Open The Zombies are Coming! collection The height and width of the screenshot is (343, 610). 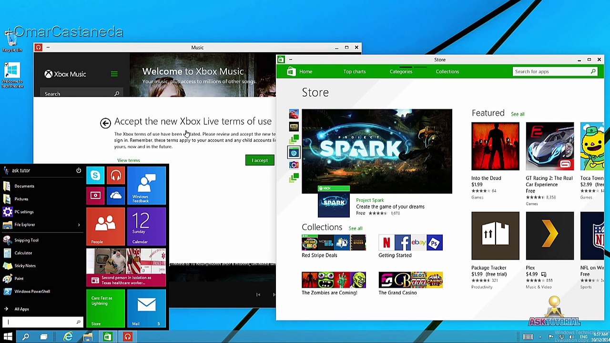334,280
